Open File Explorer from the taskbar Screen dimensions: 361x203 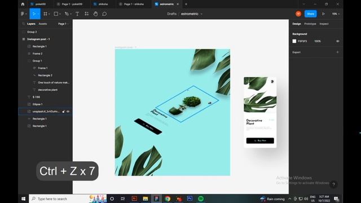tap(146, 198)
